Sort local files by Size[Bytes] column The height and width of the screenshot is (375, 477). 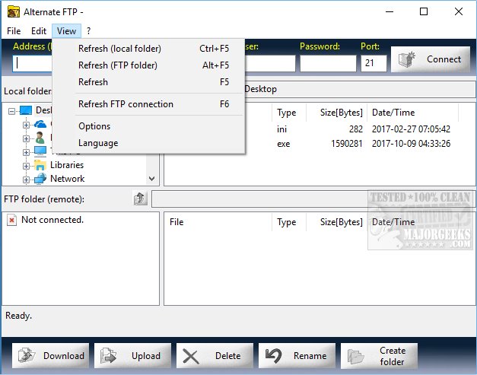point(336,113)
